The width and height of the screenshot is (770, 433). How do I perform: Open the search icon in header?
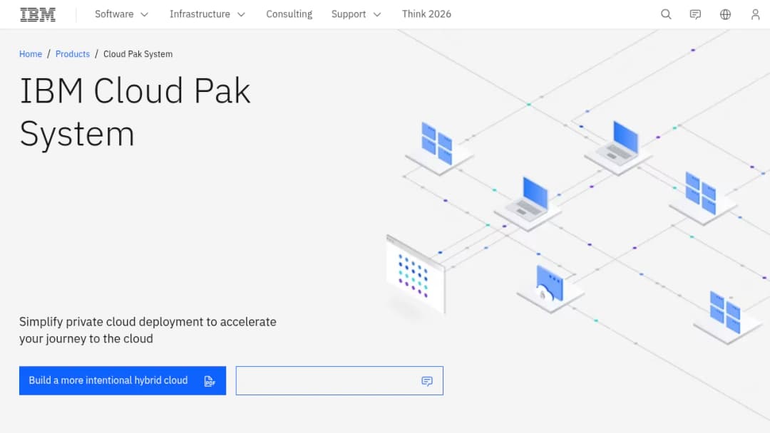666,14
